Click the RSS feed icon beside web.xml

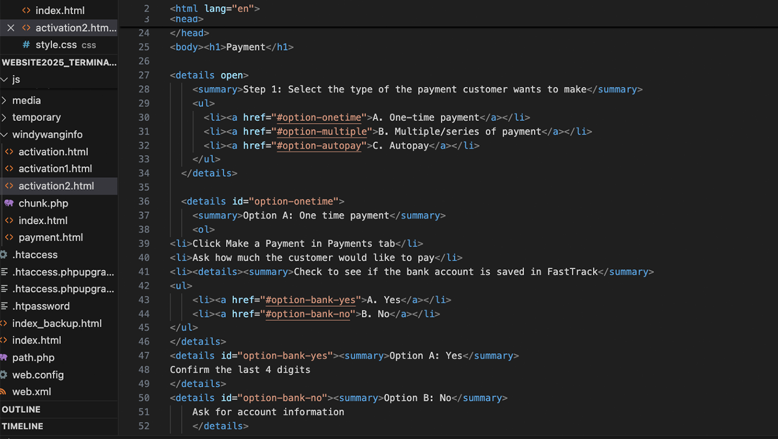point(3,392)
